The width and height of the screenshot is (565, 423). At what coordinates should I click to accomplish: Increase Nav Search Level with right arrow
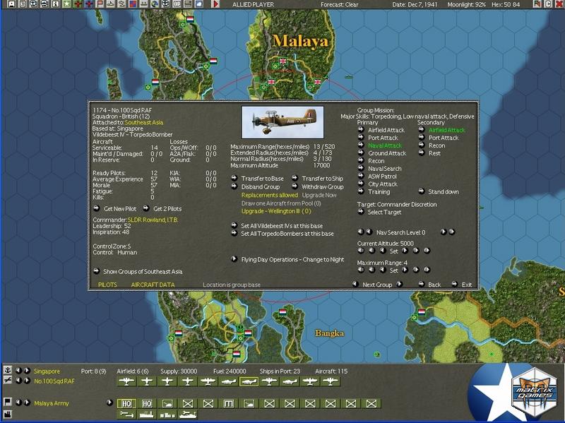point(443,232)
